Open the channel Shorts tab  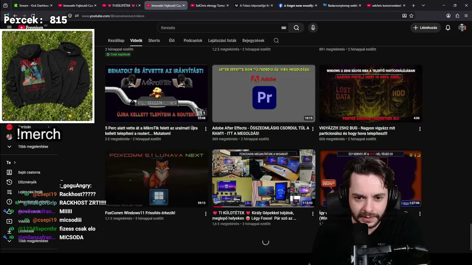point(154,40)
